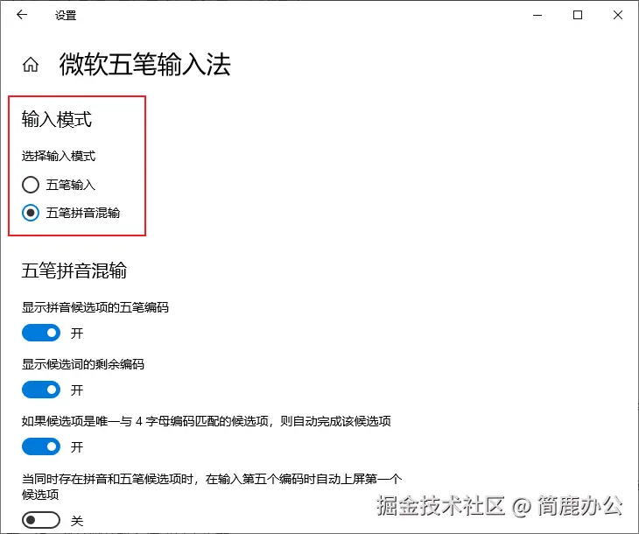Go back using the arrow icon
This screenshot has width=639, height=534.
coord(22,15)
